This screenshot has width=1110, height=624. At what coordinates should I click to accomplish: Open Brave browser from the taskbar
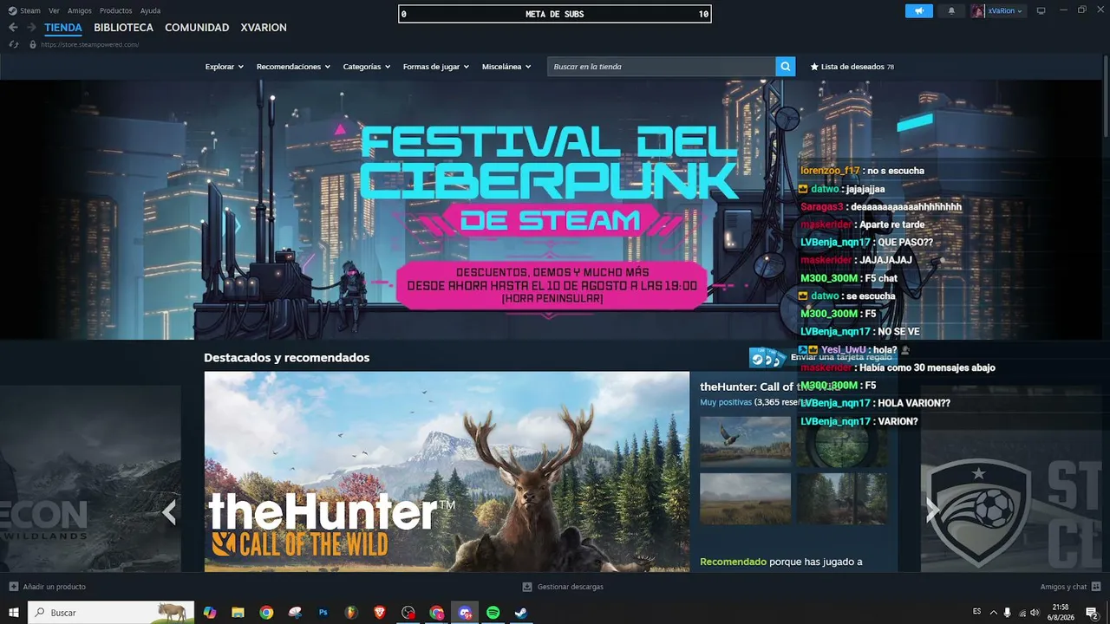[x=380, y=613]
